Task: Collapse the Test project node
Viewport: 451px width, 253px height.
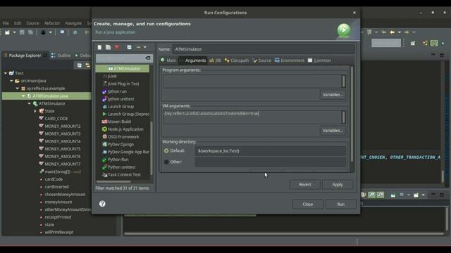Action: (x=6, y=73)
